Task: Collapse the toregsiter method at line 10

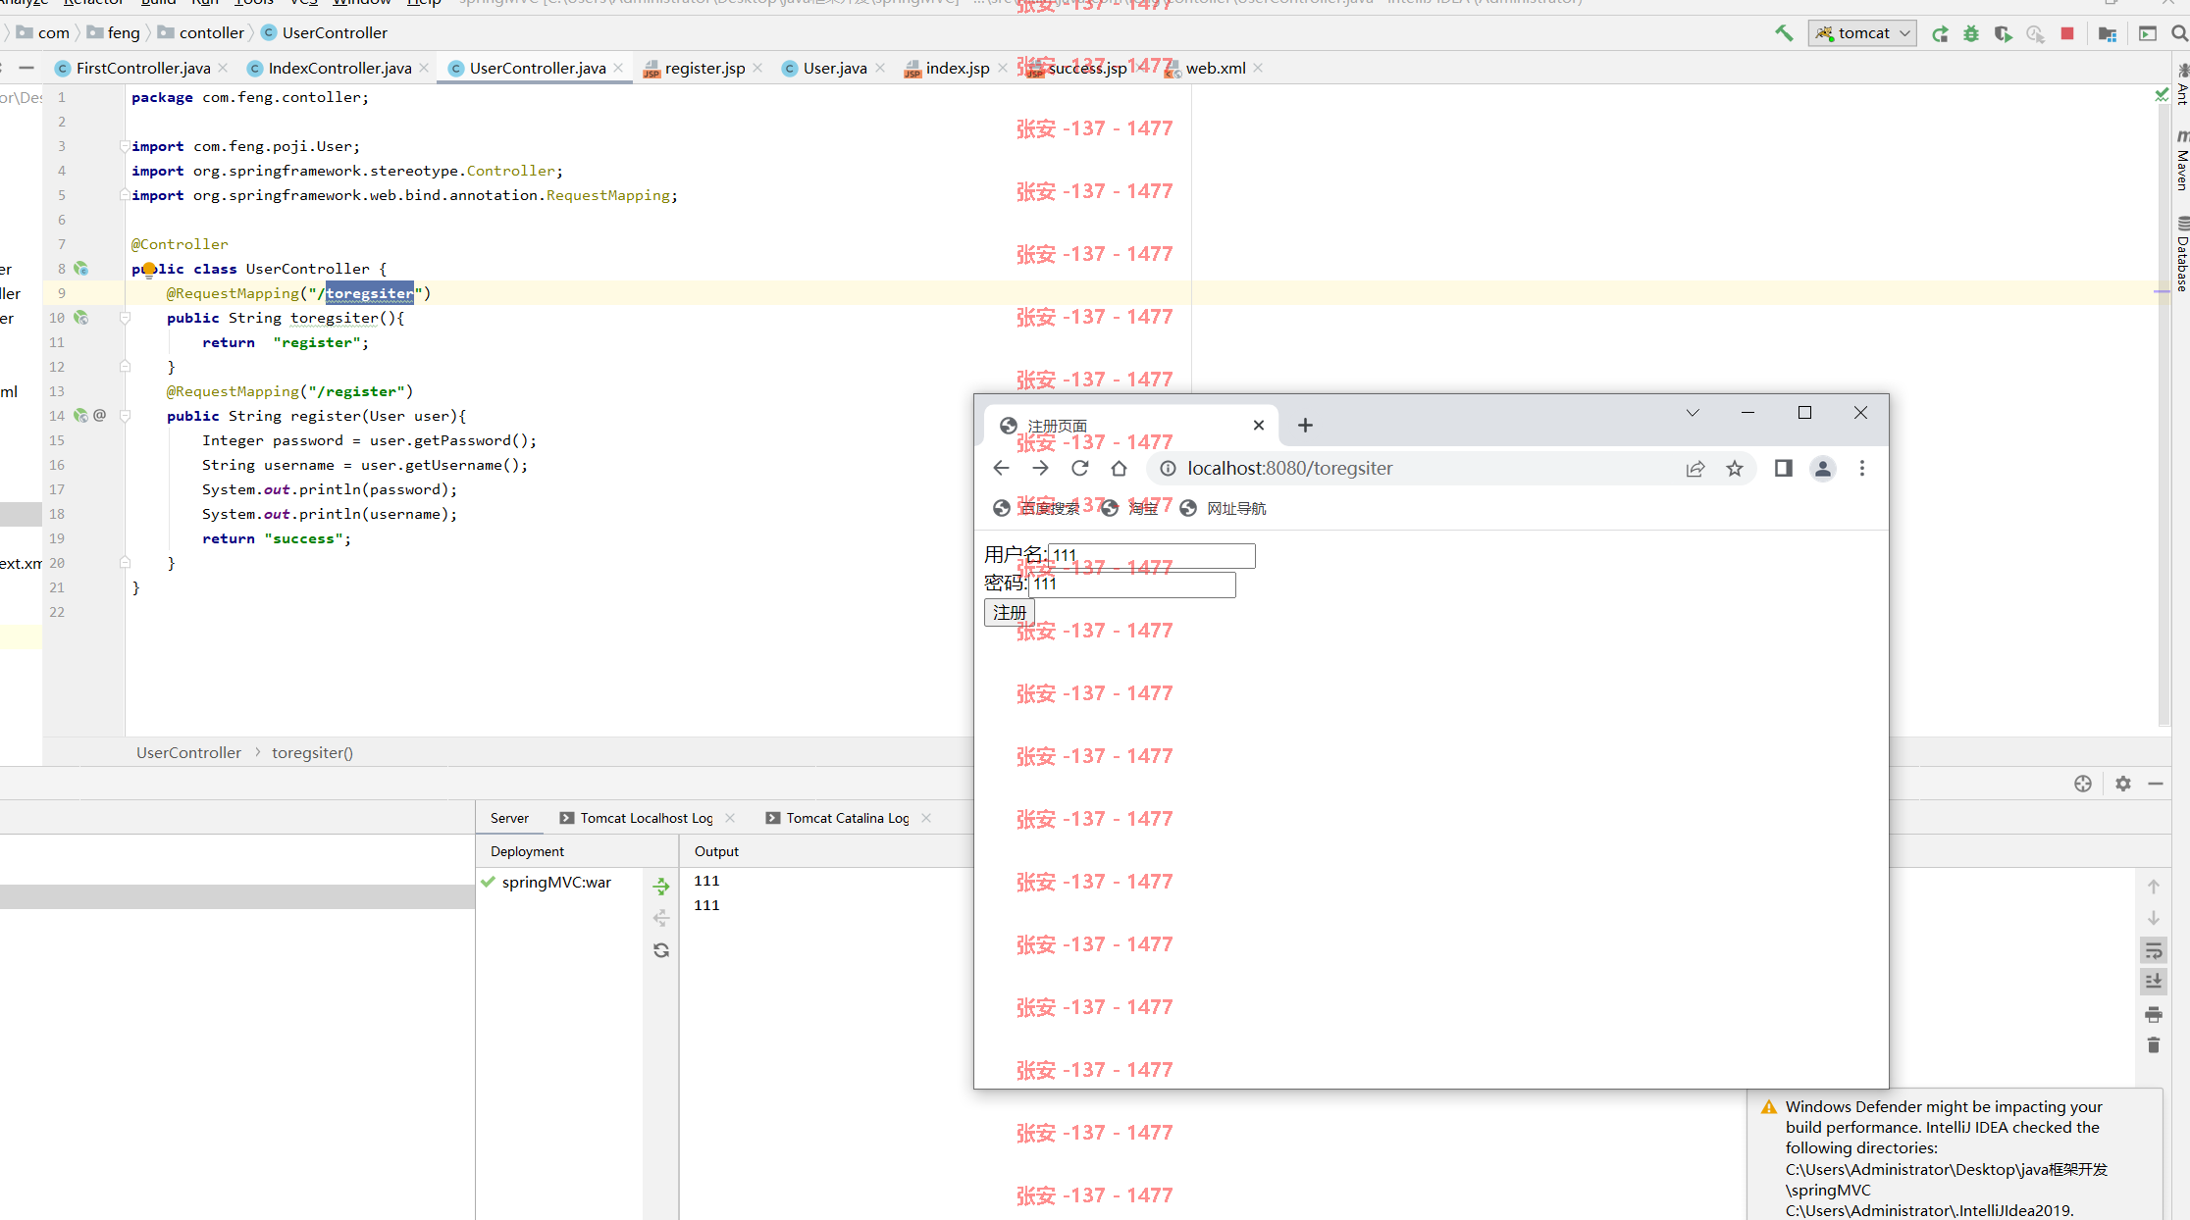Action: coord(125,318)
